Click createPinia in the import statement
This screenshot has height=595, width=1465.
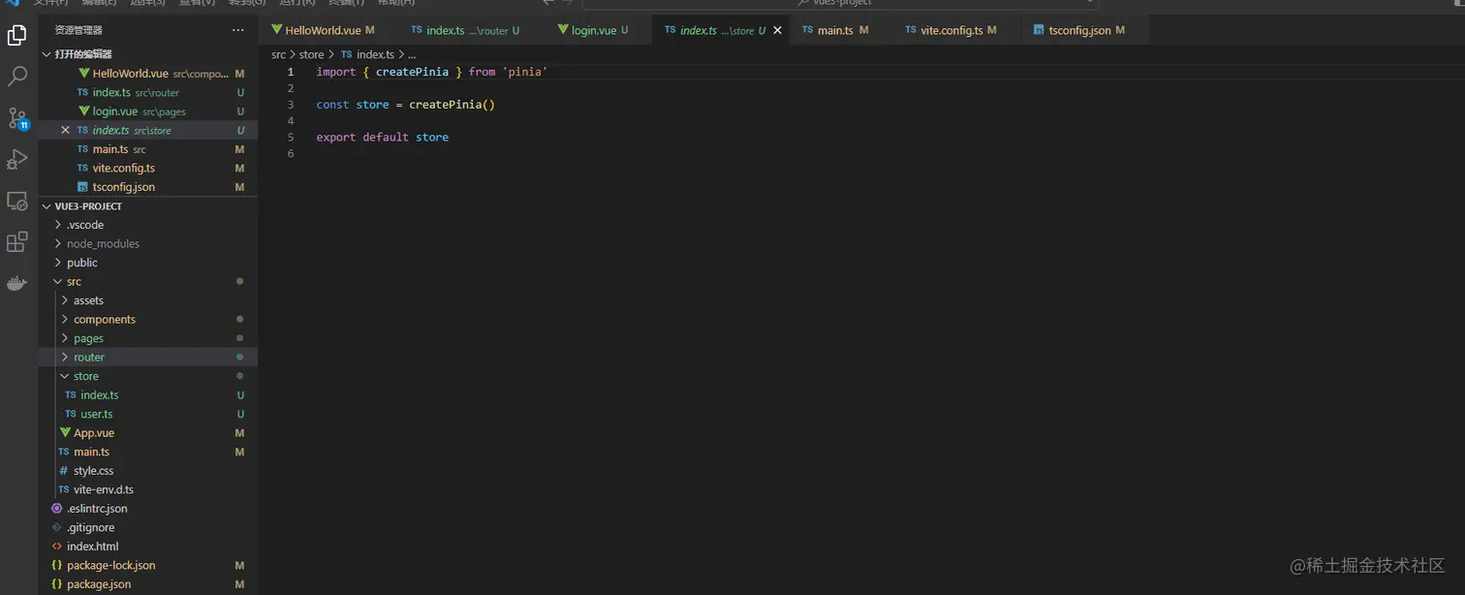pos(413,72)
